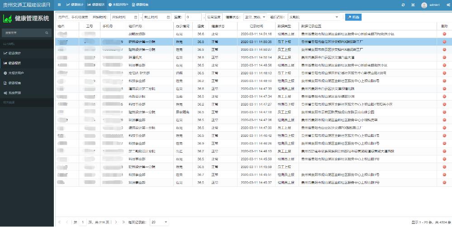
Task: Delete the record timed 14:50:35
Action: click(444, 42)
